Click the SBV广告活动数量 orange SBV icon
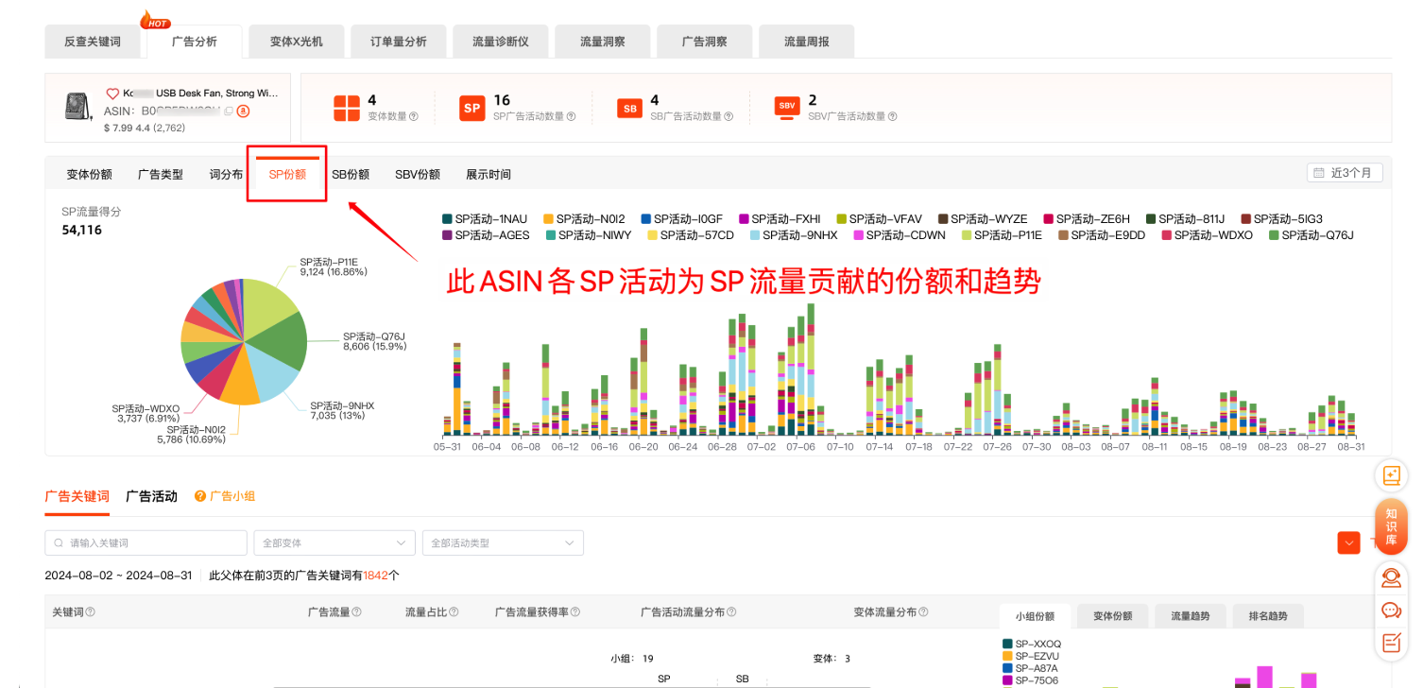 coord(786,106)
